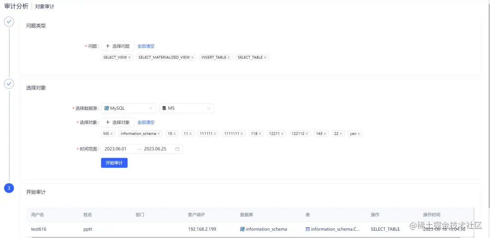Open the calendar icon in time range

coord(177,149)
